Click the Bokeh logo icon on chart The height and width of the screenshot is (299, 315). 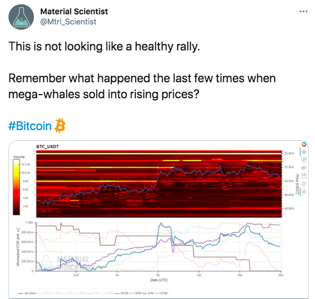(x=304, y=144)
